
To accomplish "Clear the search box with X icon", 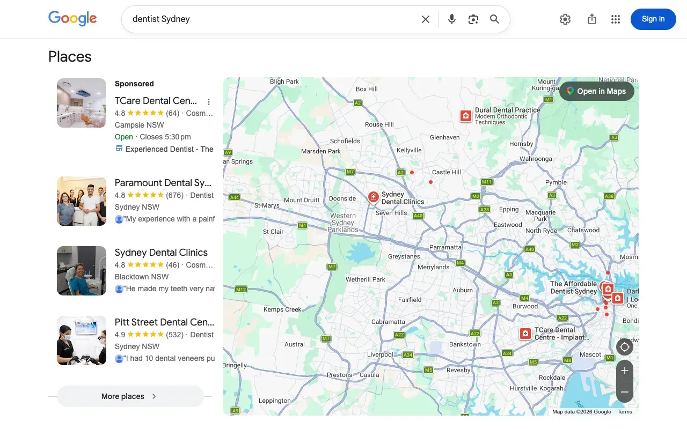I will 426,19.
